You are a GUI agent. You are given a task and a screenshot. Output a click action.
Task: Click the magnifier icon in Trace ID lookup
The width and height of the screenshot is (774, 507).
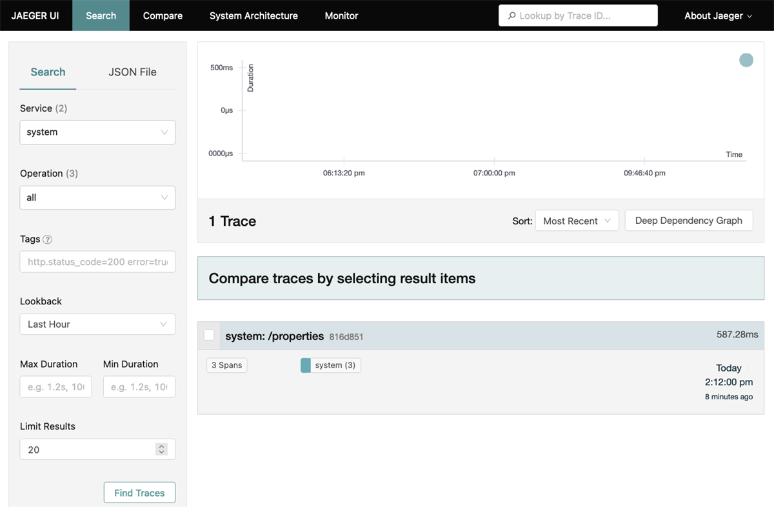[511, 16]
